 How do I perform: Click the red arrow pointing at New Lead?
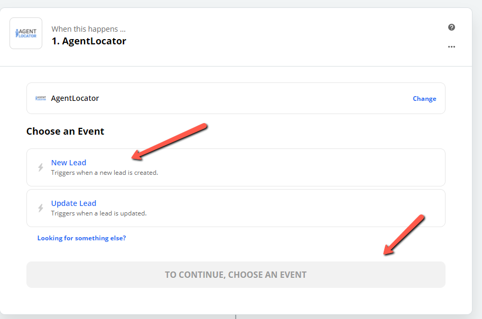[x=169, y=142]
